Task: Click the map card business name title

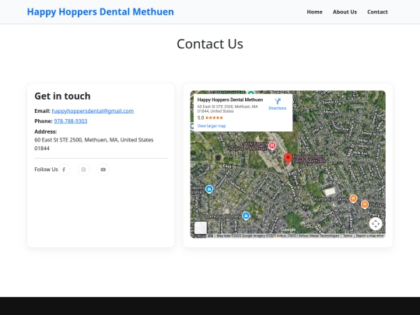Action: click(230, 100)
